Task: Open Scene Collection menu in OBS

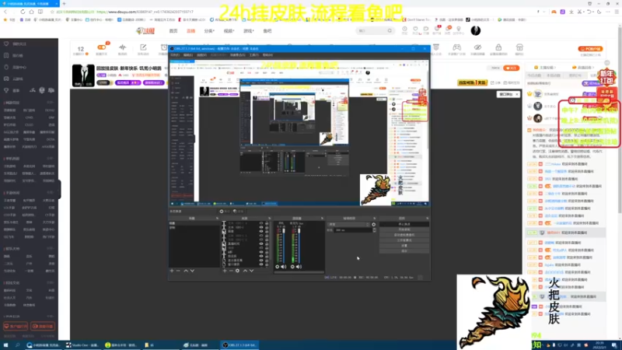Action: 238,55
